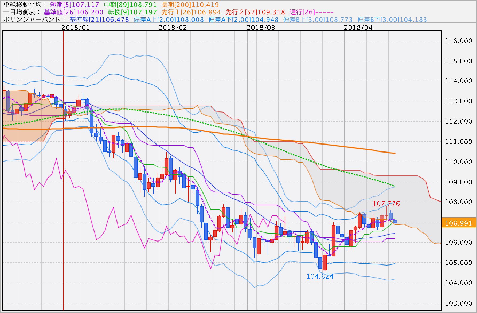This screenshot has width=477, height=313.
Task: Click the short-term SMA value 短期[5]107.117
Action: click(x=75, y=5)
